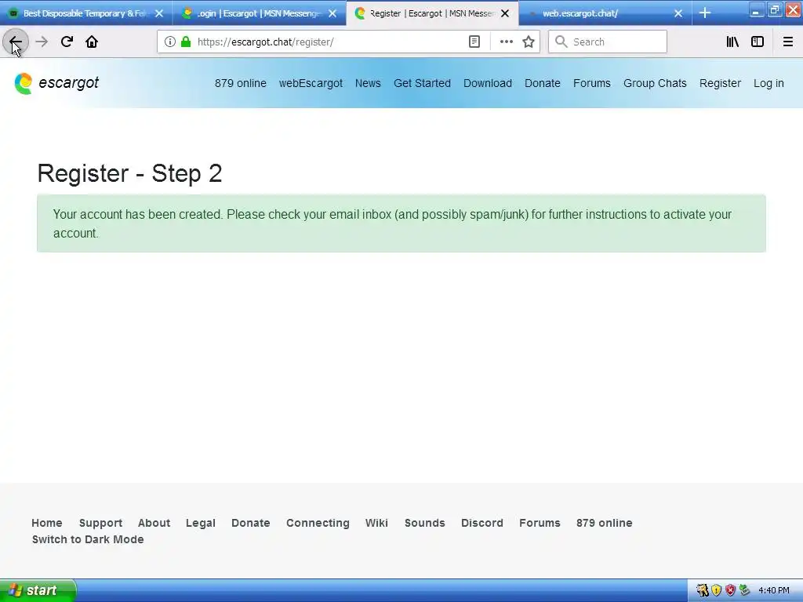This screenshot has width=803, height=602.
Task: Open footer Sounds link
Action: coord(424,523)
